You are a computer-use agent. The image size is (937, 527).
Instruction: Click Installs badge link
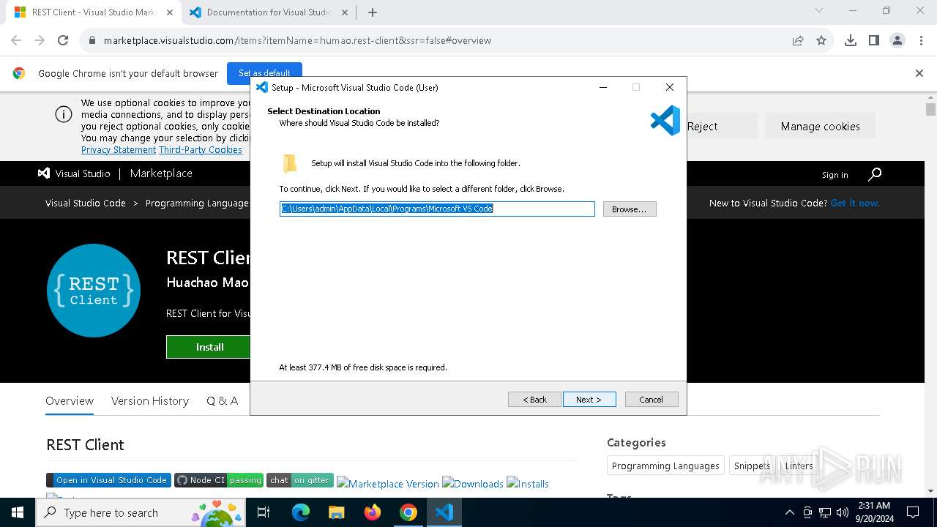[x=528, y=484]
